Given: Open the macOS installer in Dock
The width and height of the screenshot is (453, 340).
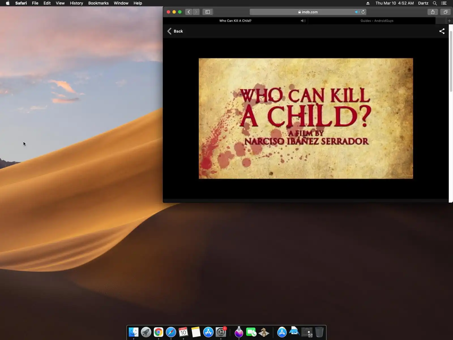Looking at the screenshot, I should (x=239, y=332).
